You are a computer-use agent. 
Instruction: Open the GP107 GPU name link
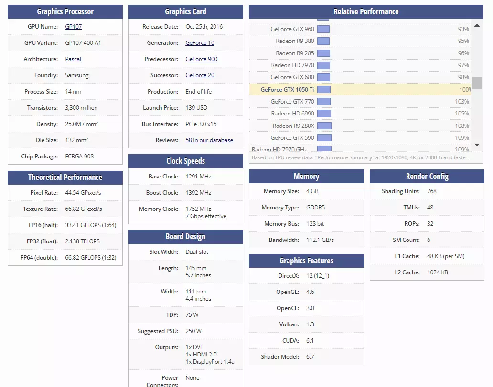(x=73, y=27)
